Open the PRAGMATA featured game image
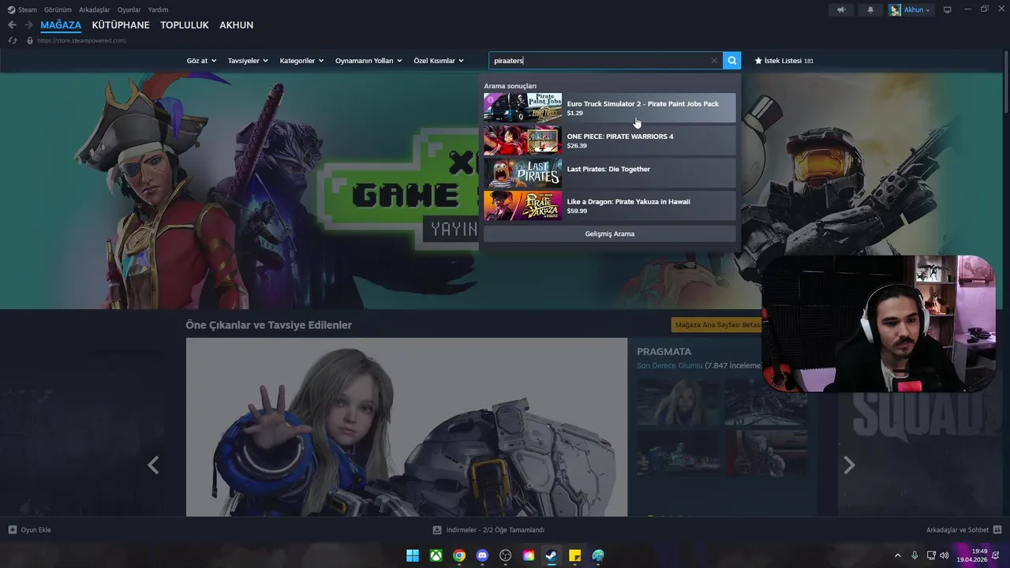The height and width of the screenshot is (568, 1010). click(406, 427)
